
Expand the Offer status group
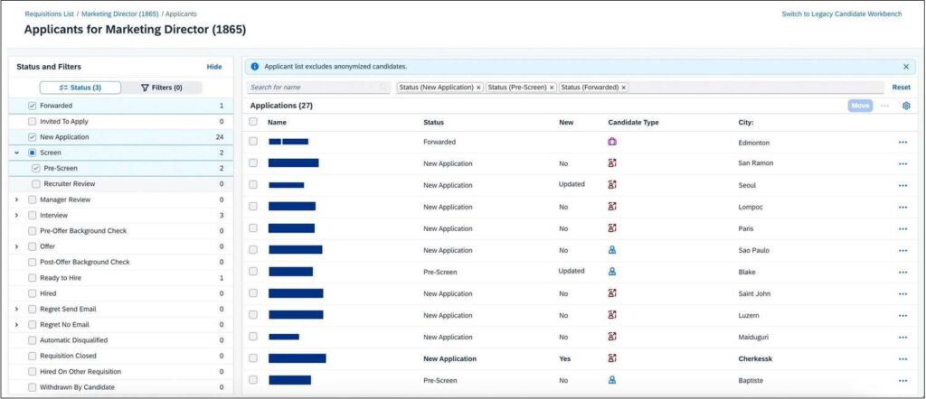pos(16,246)
